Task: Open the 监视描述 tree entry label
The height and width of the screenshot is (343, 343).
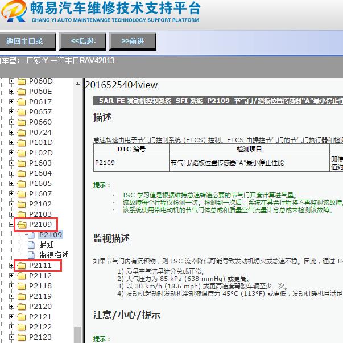Action: coord(54,255)
